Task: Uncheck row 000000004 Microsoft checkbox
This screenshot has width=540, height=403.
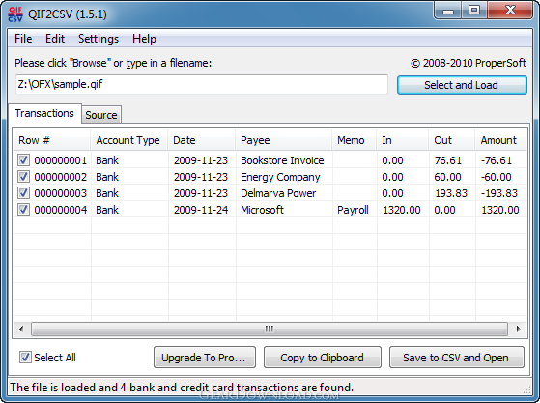Action: click(x=23, y=210)
